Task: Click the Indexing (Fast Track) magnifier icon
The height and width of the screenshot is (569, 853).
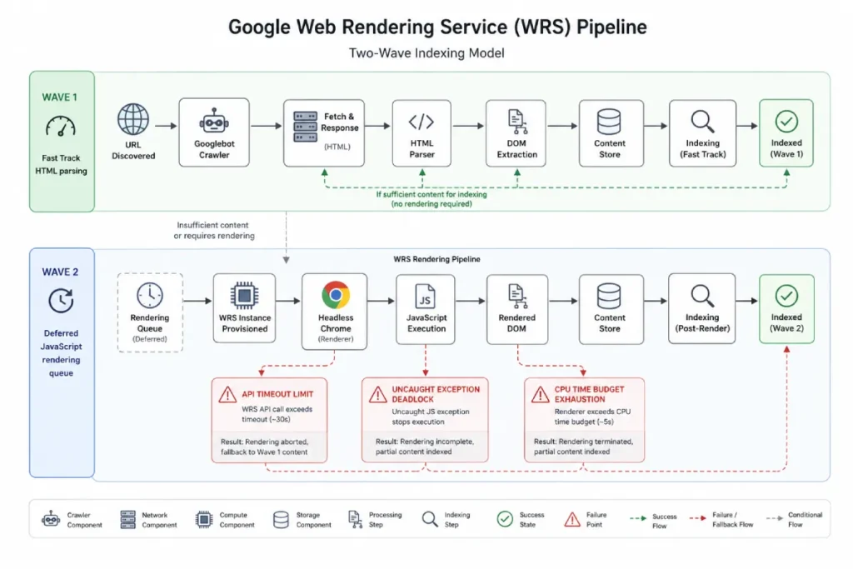Action: [702, 122]
